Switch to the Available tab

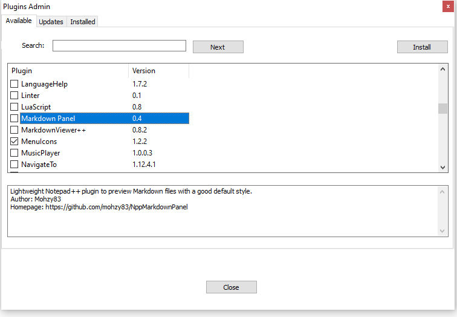tap(19, 21)
